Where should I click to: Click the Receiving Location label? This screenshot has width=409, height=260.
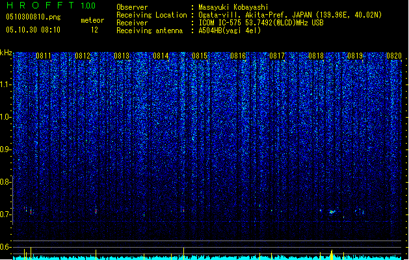pos(152,15)
